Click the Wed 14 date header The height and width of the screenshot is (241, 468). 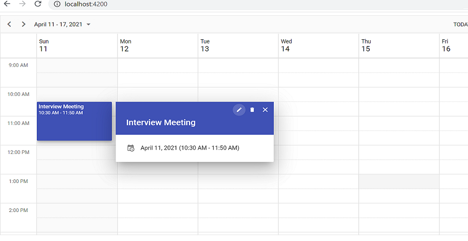tap(318, 45)
